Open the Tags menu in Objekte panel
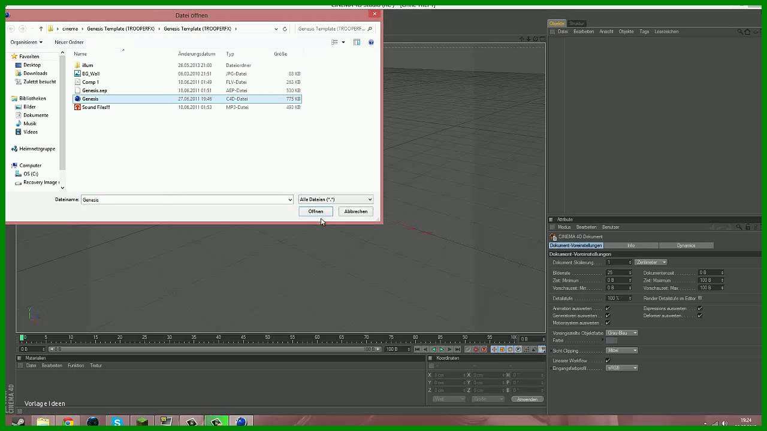Screen dimensions: 767x431 (x=644, y=32)
